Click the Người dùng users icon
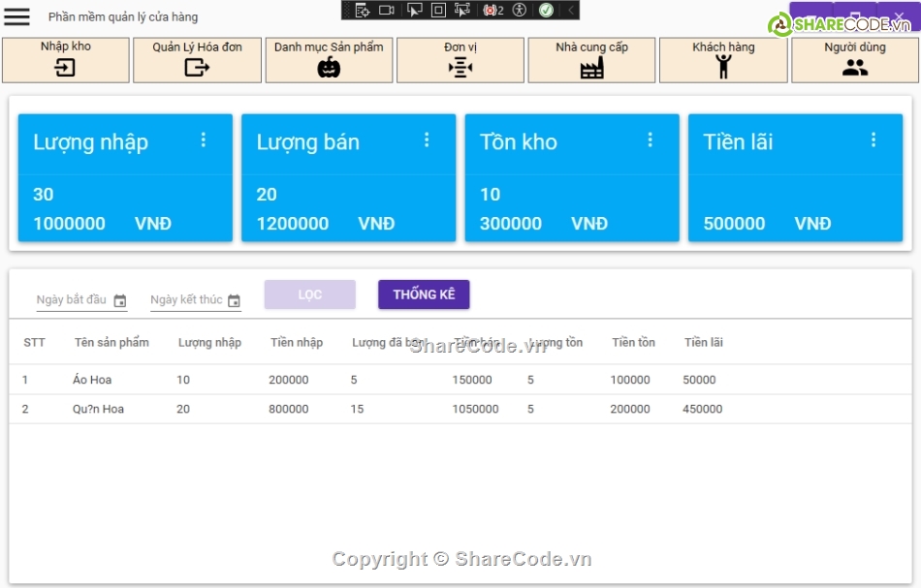 [x=855, y=67]
